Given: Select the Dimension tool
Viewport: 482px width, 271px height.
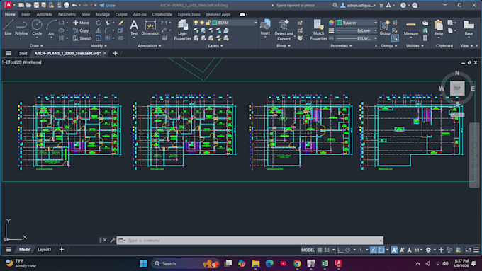Looking at the screenshot, I should (150, 28).
